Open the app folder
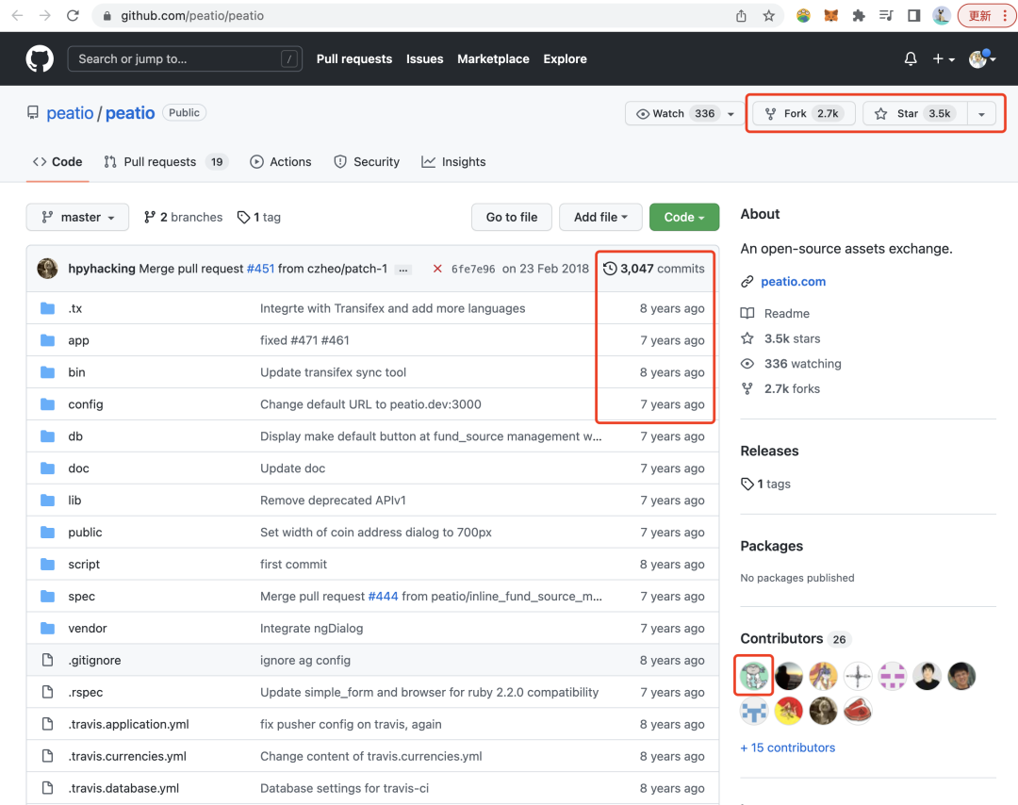1018x805 pixels. pyautogui.click(x=78, y=340)
